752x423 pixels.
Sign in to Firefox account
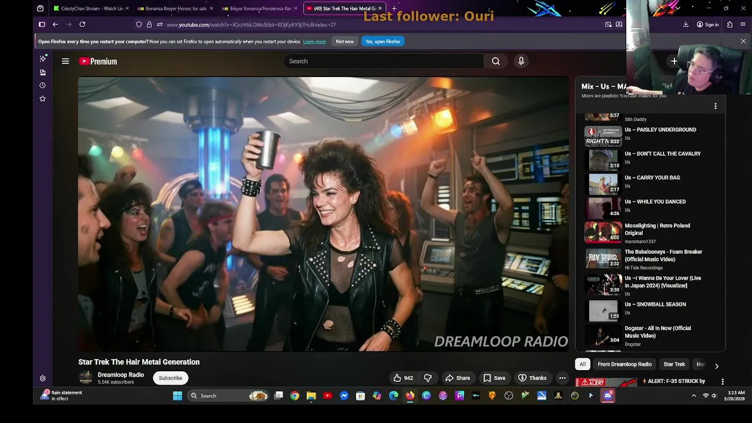pyautogui.click(x=707, y=25)
